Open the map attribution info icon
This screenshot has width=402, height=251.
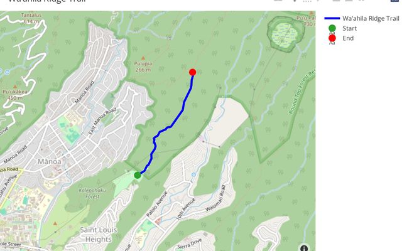pos(304,248)
